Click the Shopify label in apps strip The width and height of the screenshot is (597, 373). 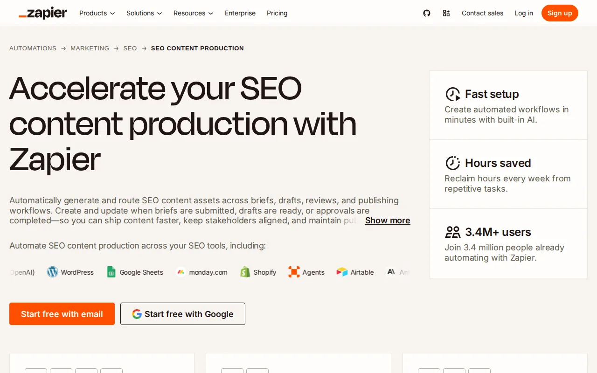point(265,272)
